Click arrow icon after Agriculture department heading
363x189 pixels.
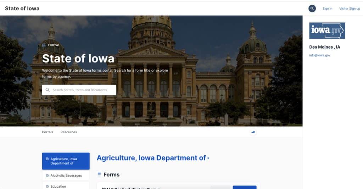tap(208, 158)
